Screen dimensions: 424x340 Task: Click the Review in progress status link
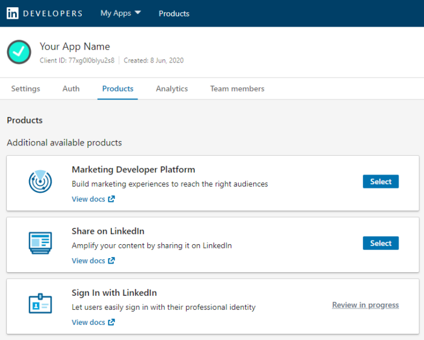click(365, 305)
